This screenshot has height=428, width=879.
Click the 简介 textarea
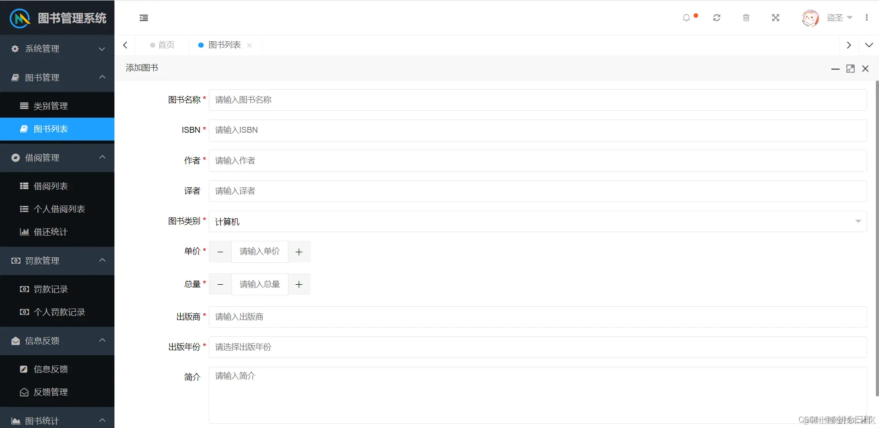pyautogui.click(x=537, y=395)
